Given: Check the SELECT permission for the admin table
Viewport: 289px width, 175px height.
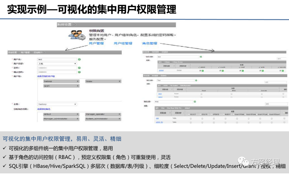Looking at the screenshot, I should (x=190, y=122).
